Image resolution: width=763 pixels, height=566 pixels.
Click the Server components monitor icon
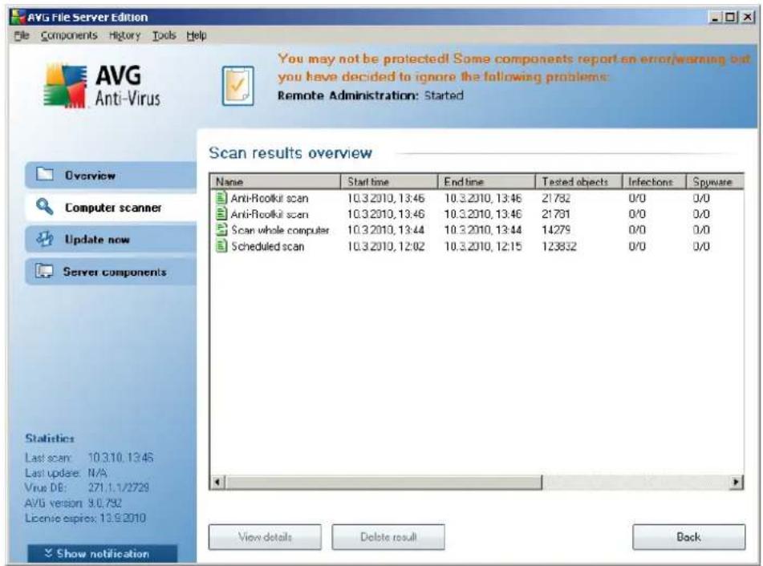click(x=45, y=271)
